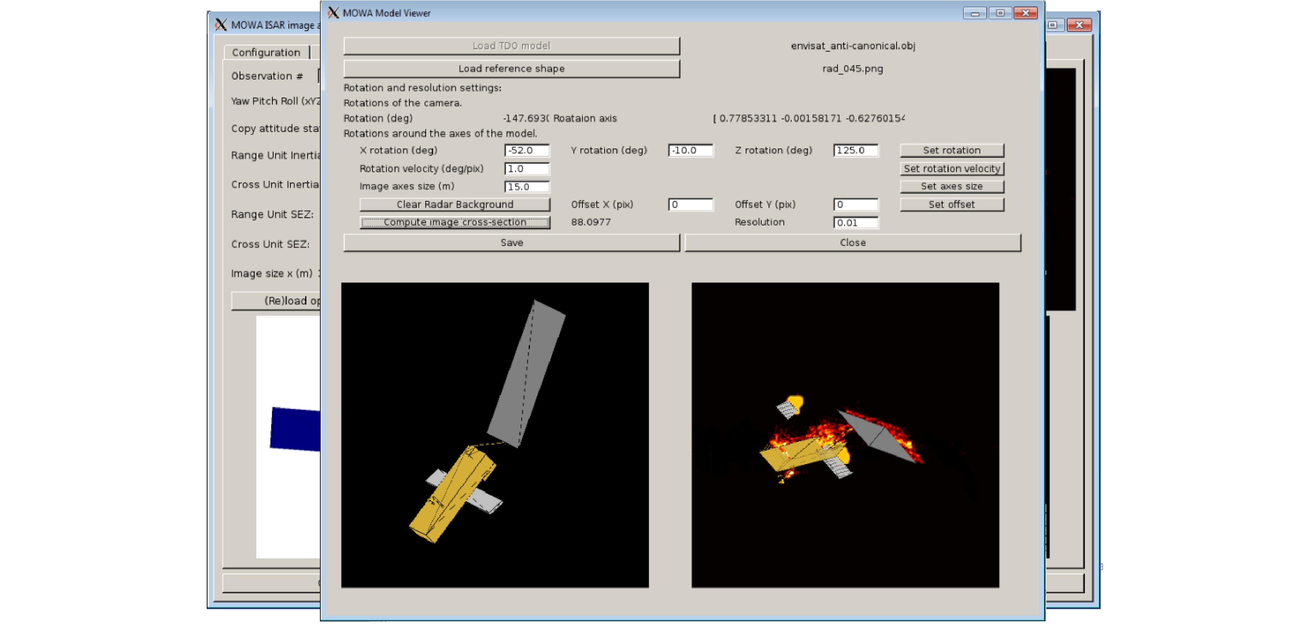Image resolution: width=1292 pixels, height=624 pixels.
Task: Click the Rotation velocity input field
Action: click(526, 169)
